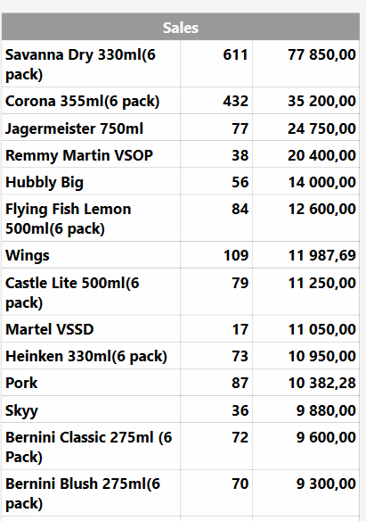The image size is (366, 521).
Task: Select the Heinken 330ml(6 pack) row
Action: tap(181, 356)
